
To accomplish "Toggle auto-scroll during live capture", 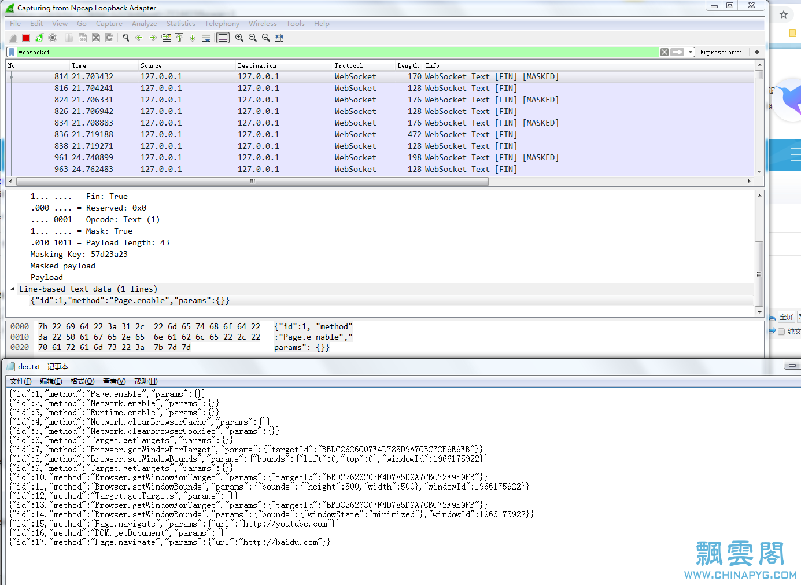I will (x=206, y=38).
